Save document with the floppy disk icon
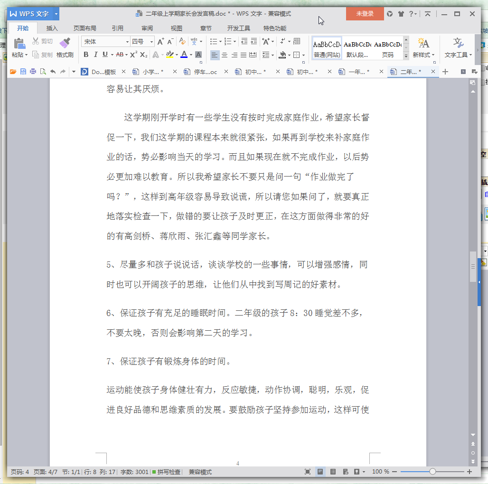 pos(23,72)
